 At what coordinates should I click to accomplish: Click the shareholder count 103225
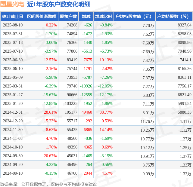(x=71, y=104)
